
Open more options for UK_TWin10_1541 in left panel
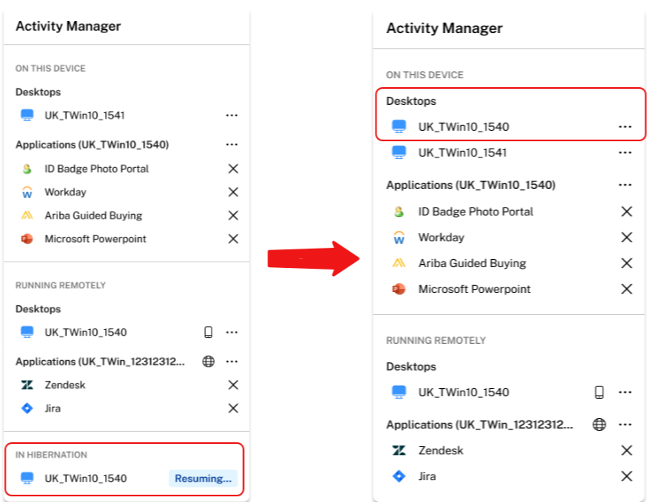(232, 115)
